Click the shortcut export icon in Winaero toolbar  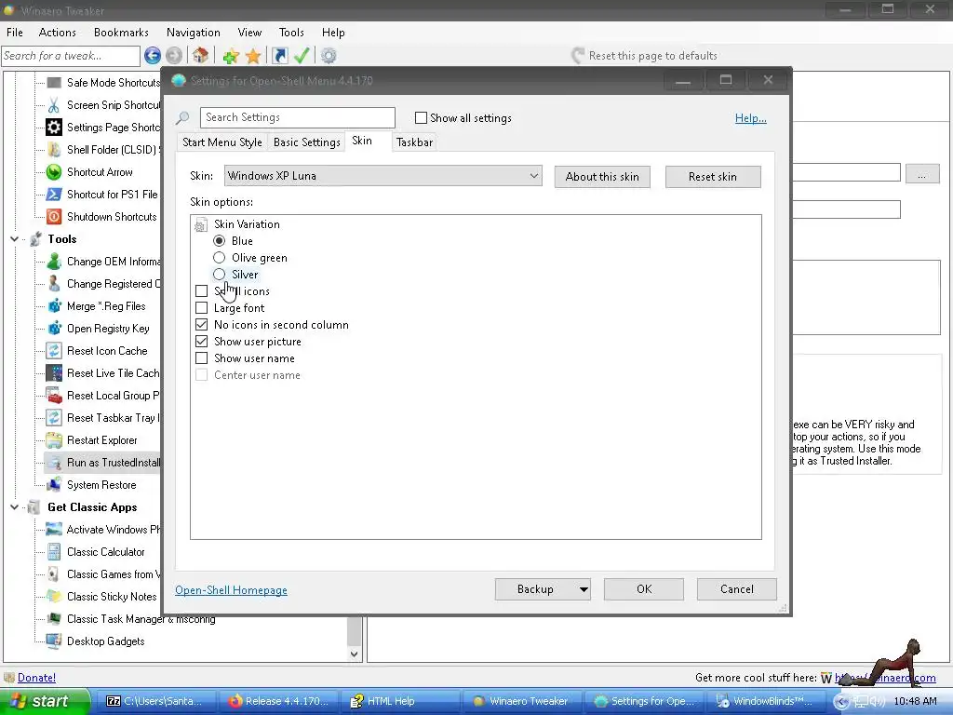[x=279, y=56]
